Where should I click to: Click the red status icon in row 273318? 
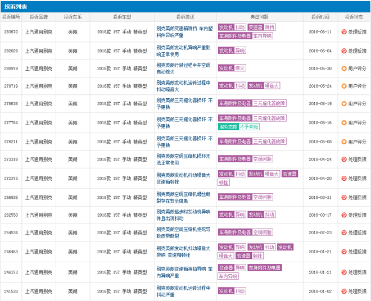(344, 159)
